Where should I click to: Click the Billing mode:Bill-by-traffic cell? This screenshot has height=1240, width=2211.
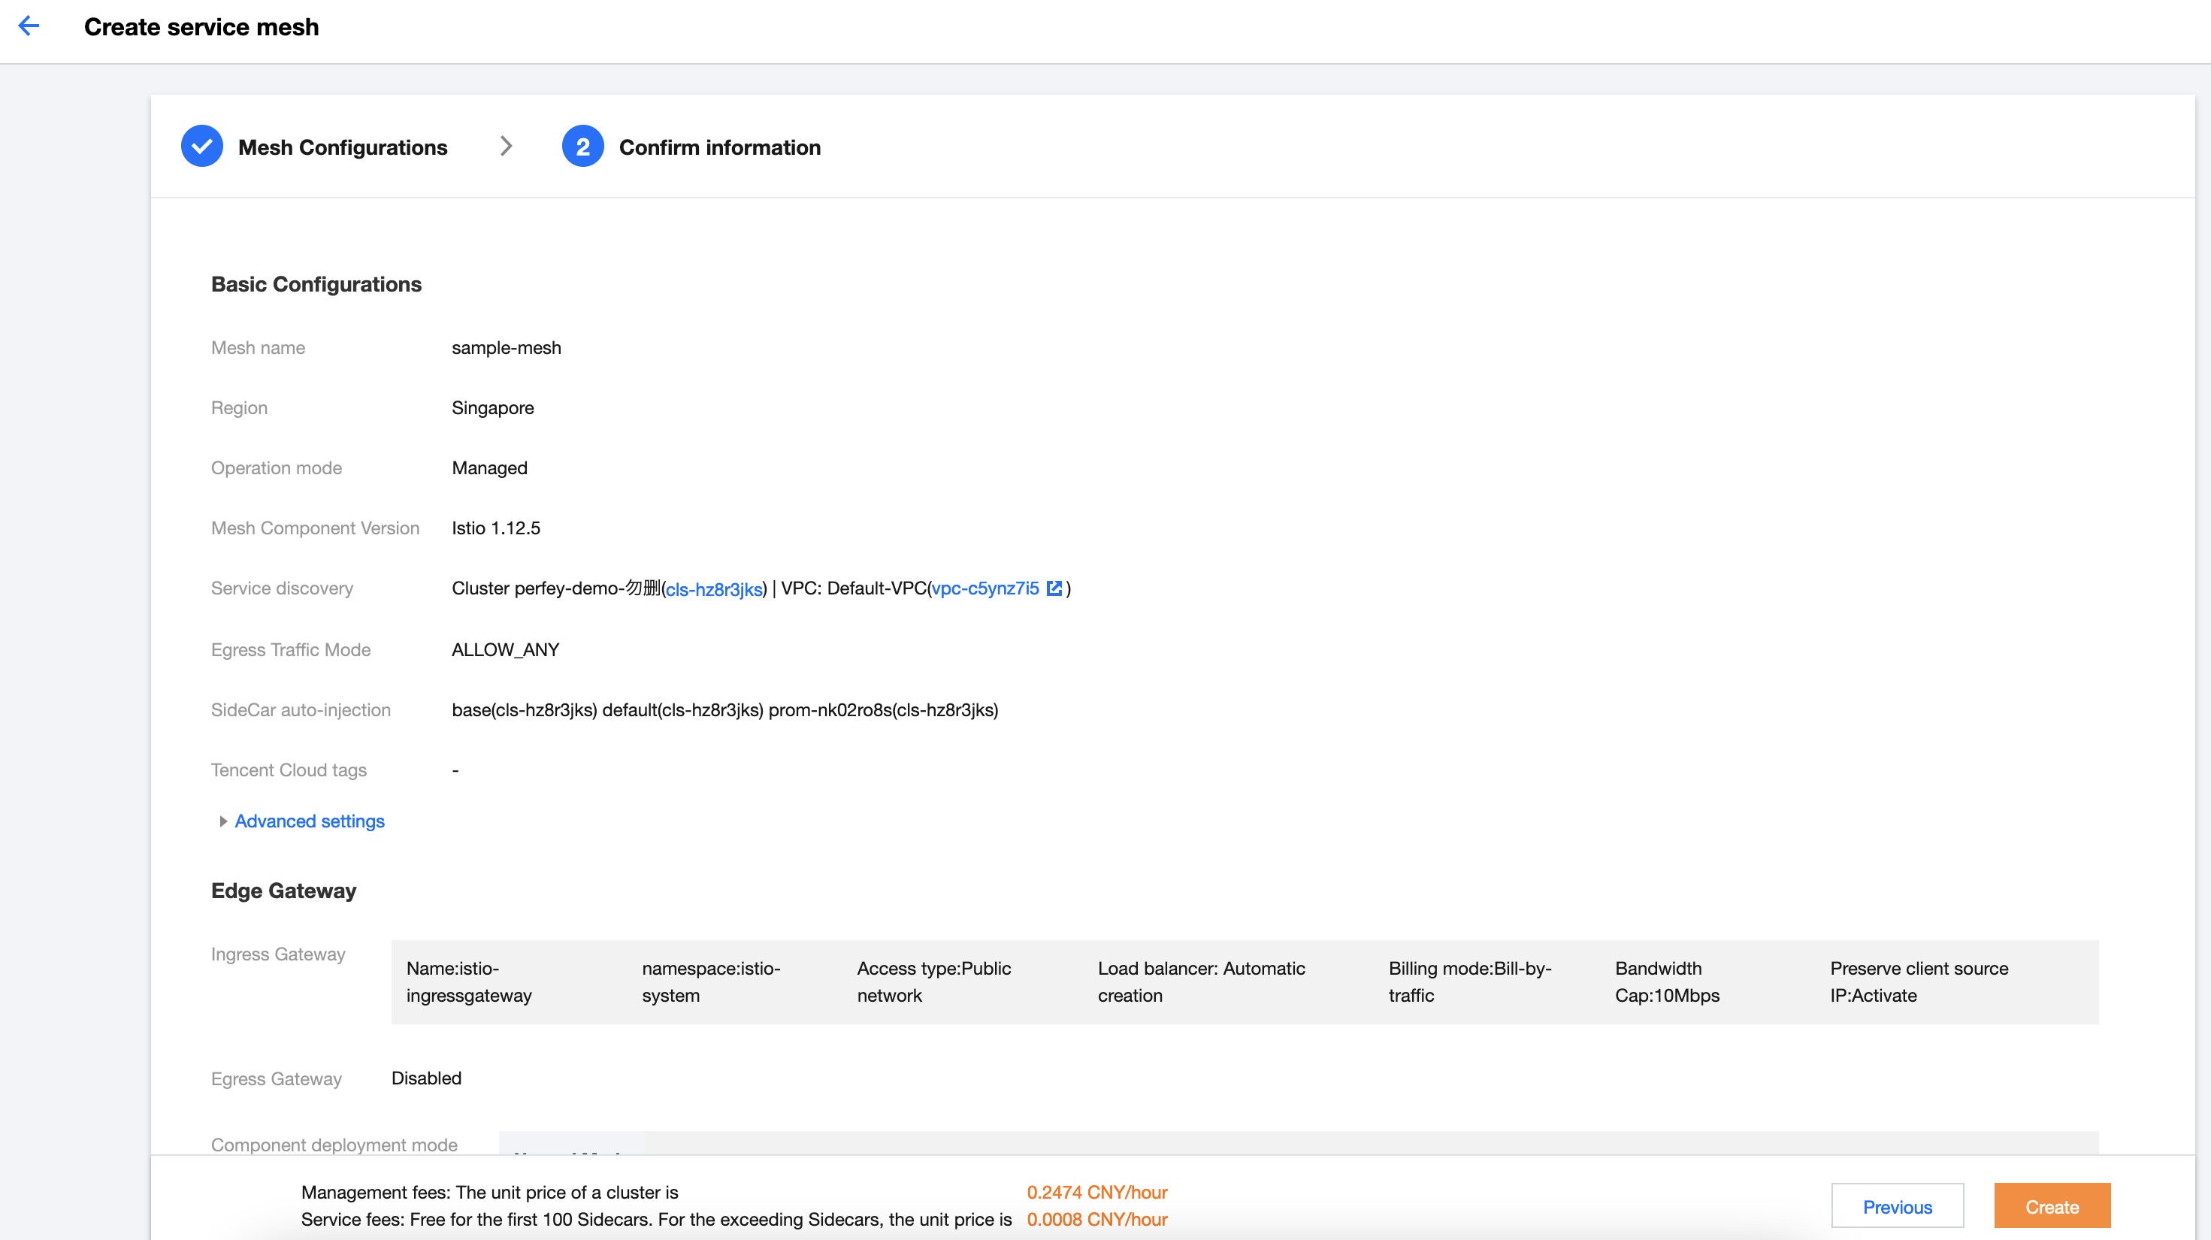[x=1470, y=981]
